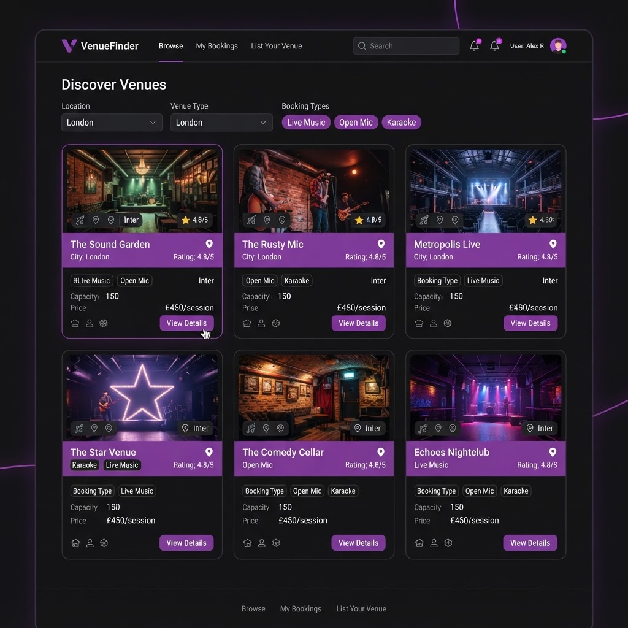Open Alex R. user avatar
Screen dimensions: 628x628
[558, 45]
